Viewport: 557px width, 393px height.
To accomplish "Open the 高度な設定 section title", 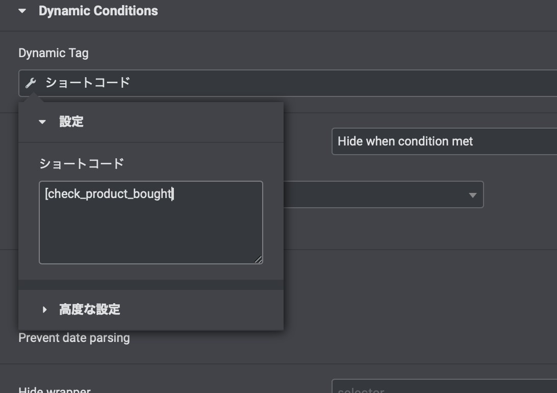I will 90,309.
